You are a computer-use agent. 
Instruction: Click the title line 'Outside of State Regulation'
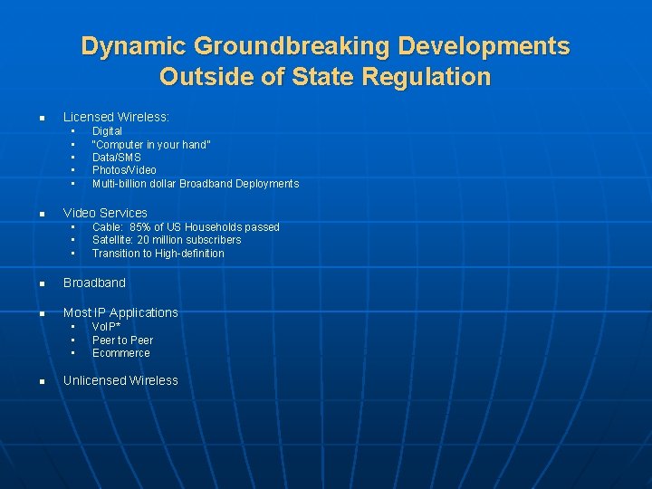pos(325,76)
